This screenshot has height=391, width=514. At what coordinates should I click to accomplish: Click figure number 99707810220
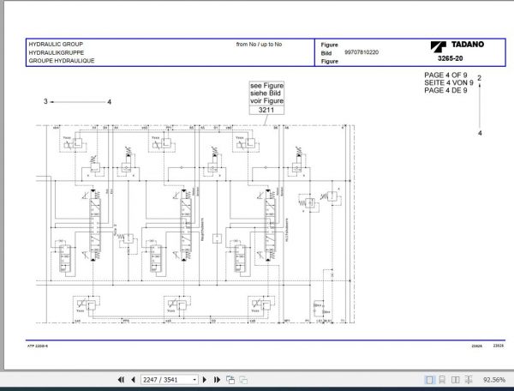click(362, 52)
